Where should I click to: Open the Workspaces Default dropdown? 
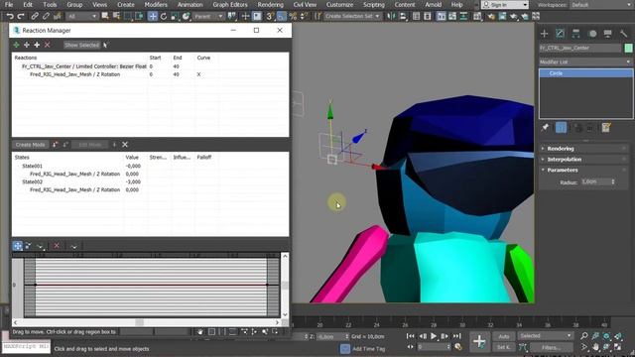coord(601,5)
